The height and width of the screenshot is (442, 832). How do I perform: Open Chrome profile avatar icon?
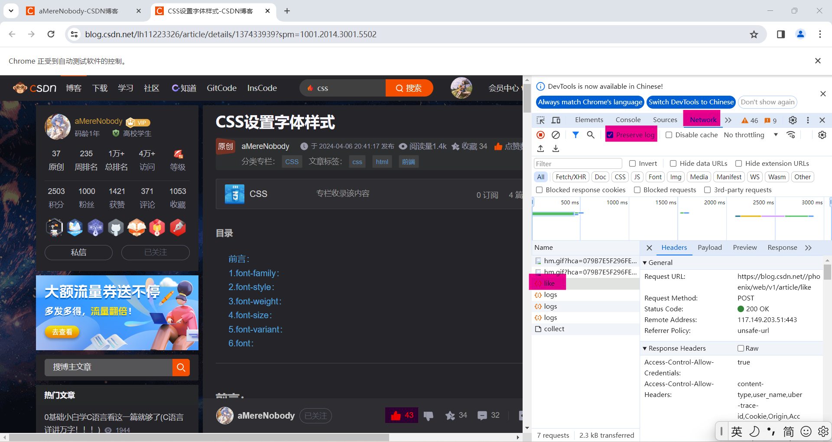coord(800,34)
